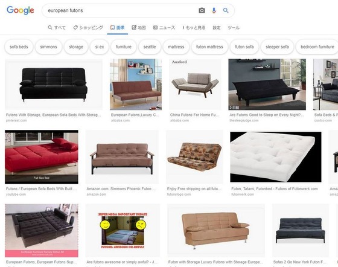Open ツール options

pyautogui.click(x=234, y=28)
